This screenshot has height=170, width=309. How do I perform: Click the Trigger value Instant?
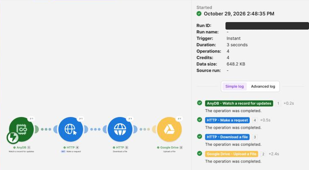pos(233,38)
